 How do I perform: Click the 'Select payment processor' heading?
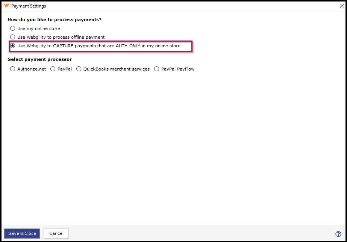40,59
